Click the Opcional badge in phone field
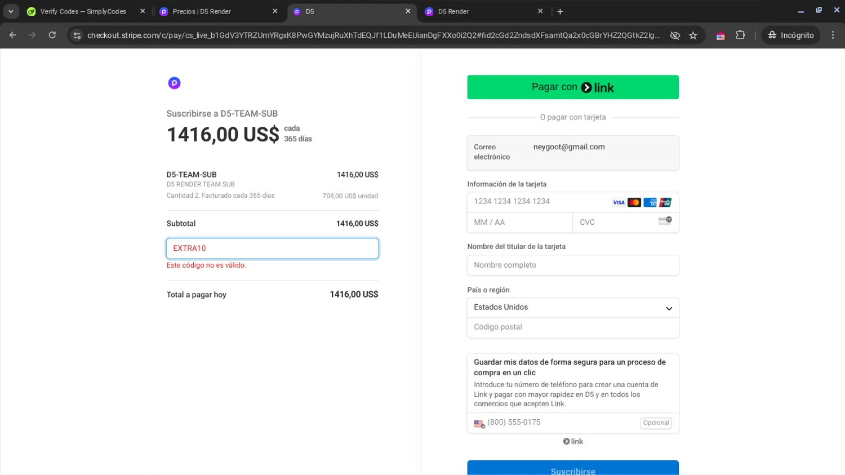Image resolution: width=845 pixels, height=475 pixels. pyautogui.click(x=656, y=423)
